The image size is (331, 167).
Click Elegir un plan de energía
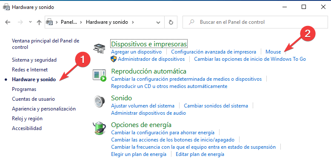coord(139,154)
